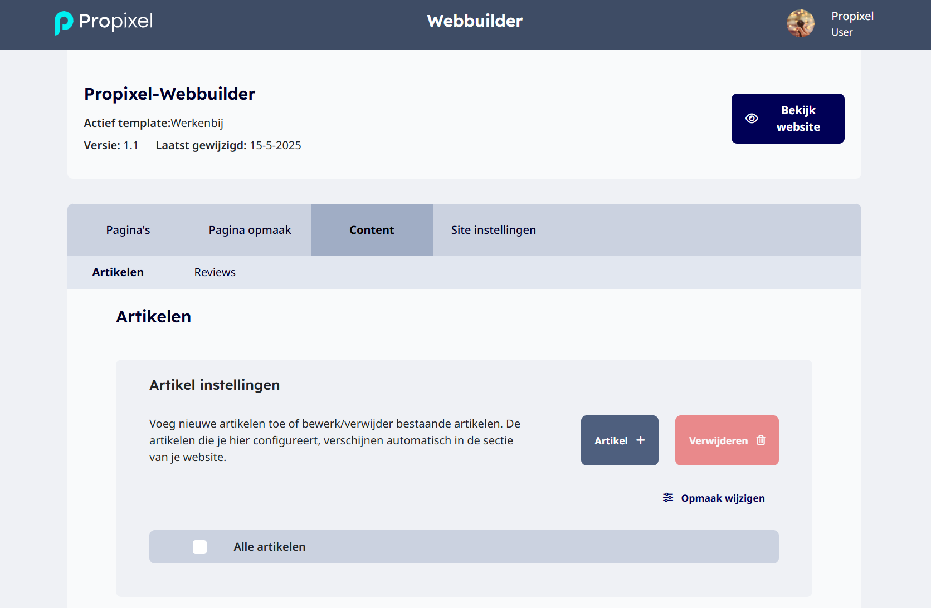Switch to the Pagina's tab
This screenshot has height=608, width=931.
click(x=128, y=230)
